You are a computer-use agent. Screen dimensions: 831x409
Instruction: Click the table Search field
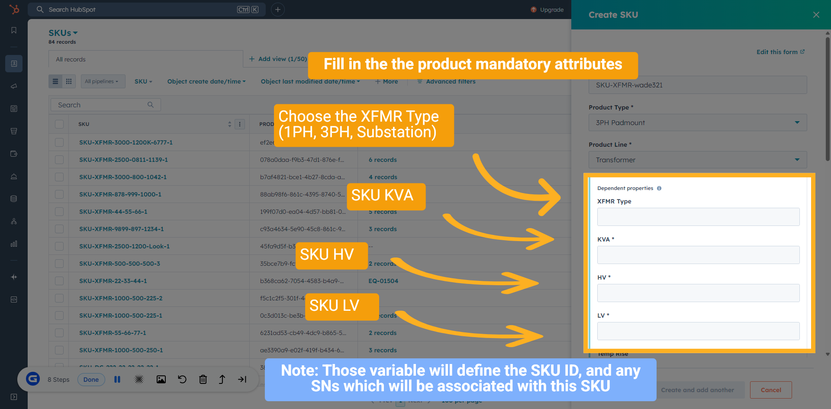coord(106,105)
